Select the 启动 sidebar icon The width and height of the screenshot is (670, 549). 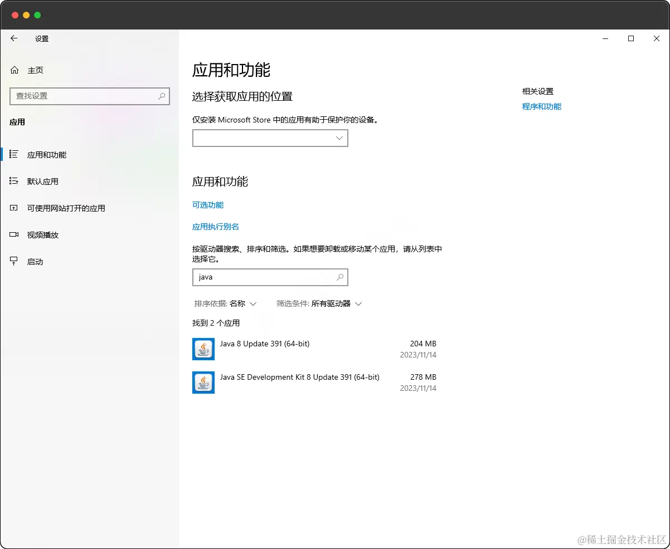[14, 261]
